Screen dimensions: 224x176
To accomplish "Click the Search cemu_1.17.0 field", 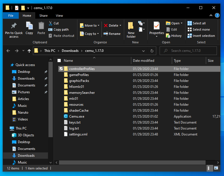I will [188, 51].
